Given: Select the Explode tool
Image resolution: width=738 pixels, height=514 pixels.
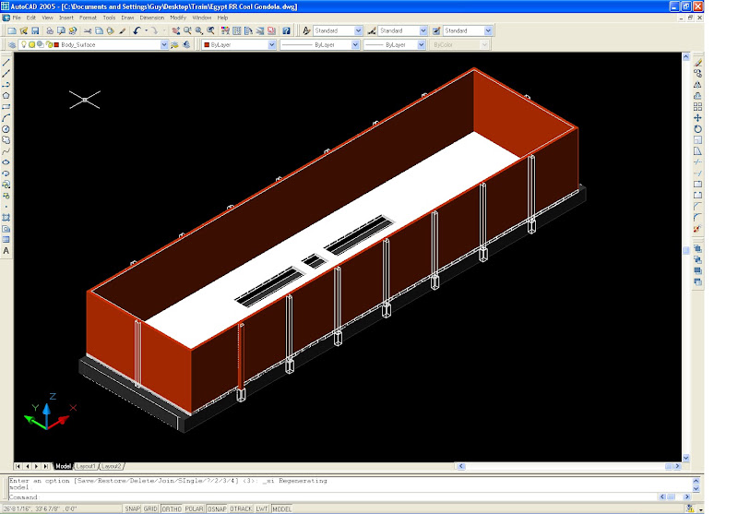Looking at the screenshot, I should pos(697,229).
